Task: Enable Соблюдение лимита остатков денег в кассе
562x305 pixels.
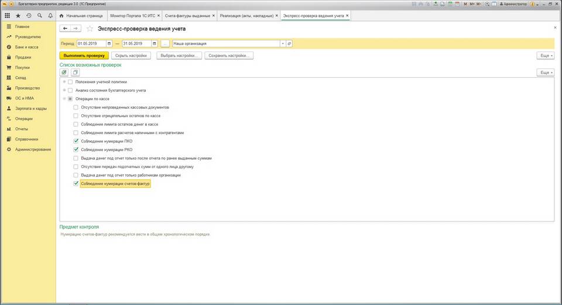Action: [x=76, y=124]
